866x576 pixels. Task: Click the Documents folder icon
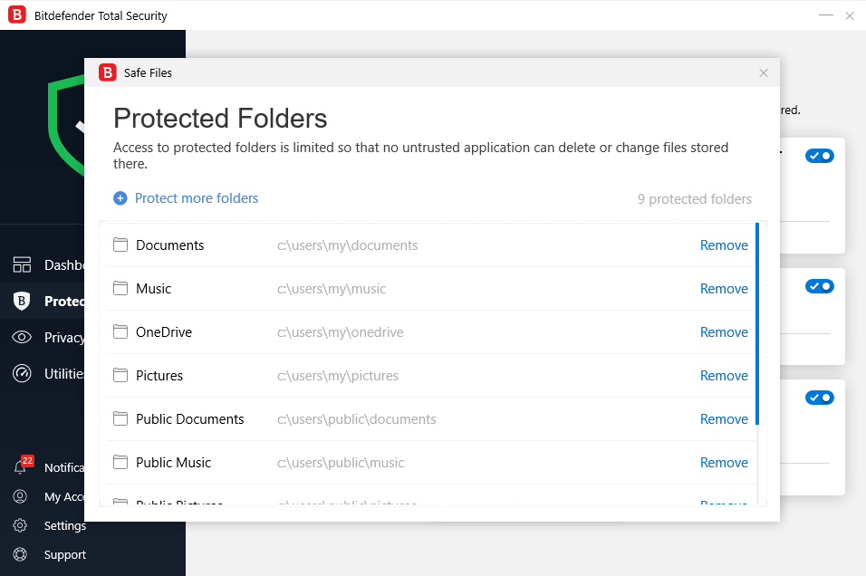[x=120, y=245]
